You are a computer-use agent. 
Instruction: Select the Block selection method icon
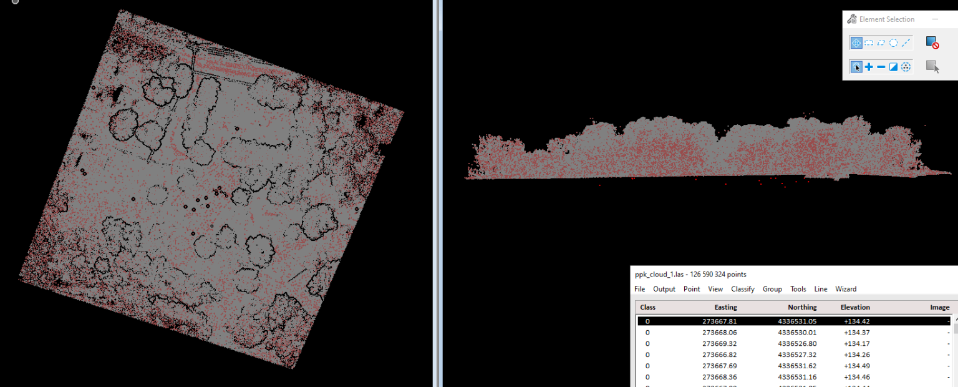[x=868, y=42]
